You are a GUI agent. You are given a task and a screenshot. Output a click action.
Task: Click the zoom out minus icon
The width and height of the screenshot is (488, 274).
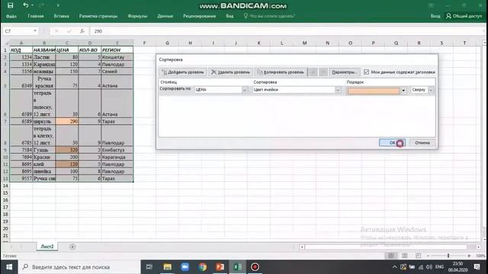(x=428, y=256)
